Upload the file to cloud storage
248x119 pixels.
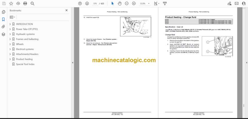click(x=18, y=4)
